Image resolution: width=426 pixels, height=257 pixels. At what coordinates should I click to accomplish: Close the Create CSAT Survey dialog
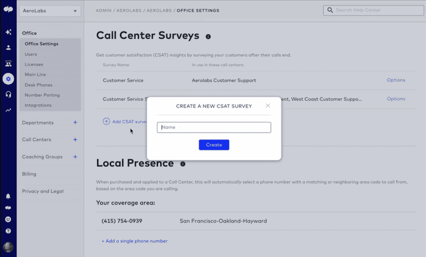tap(268, 105)
